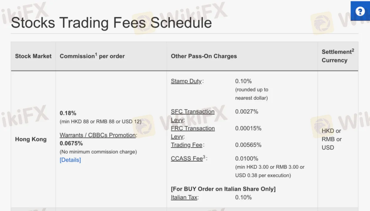
Task: Open Warrants / CBBCs Promotion link
Action: click(x=98, y=135)
